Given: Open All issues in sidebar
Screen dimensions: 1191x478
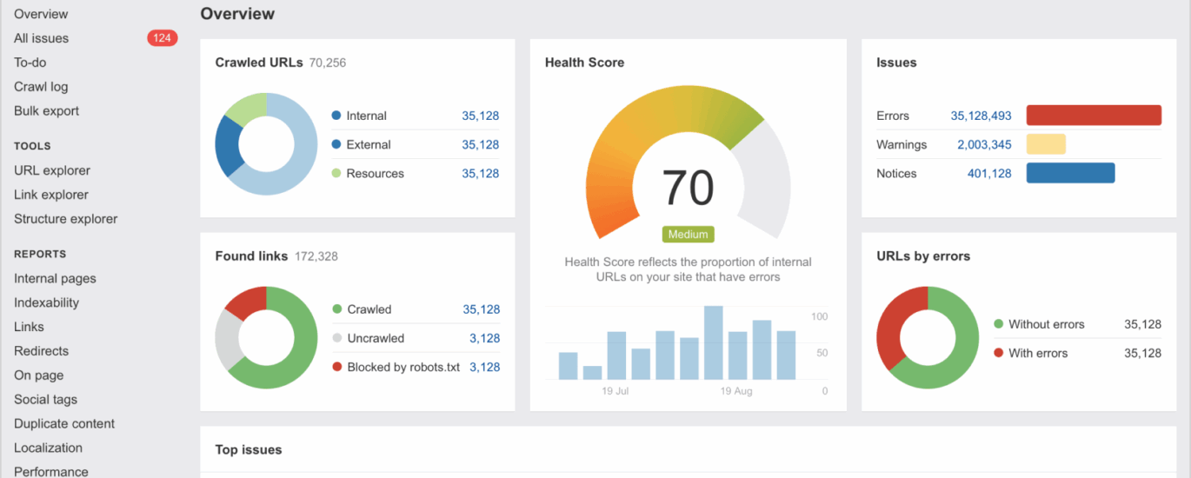Looking at the screenshot, I should coord(41,38).
